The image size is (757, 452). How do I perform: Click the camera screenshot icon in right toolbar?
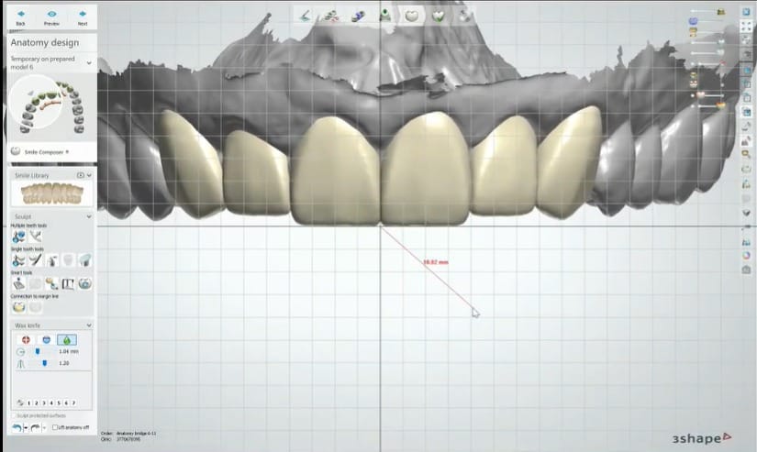pyautogui.click(x=745, y=269)
